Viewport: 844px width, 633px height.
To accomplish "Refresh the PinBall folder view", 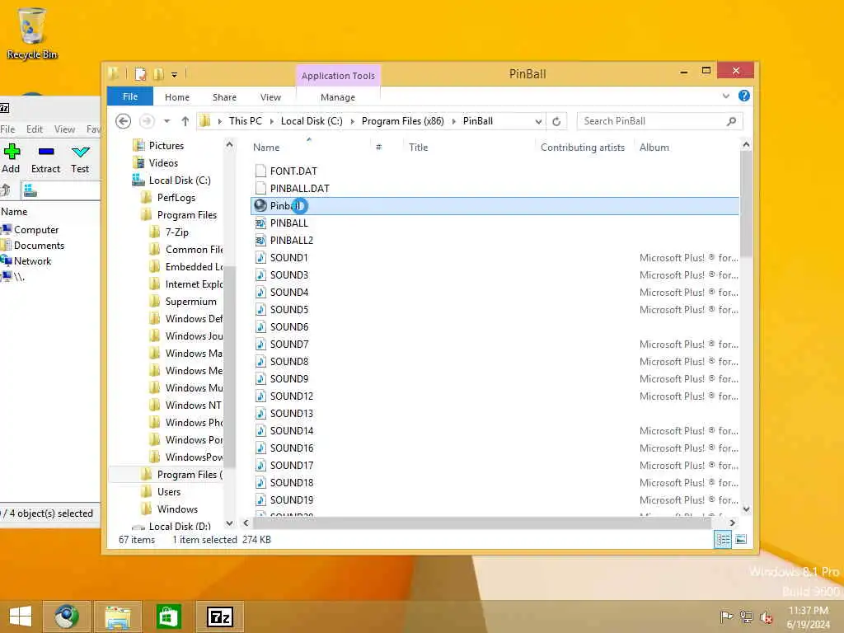I will pos(556,121).
